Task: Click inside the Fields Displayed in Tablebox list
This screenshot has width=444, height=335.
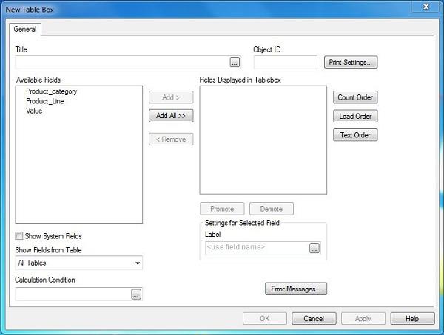Action: [263, 140]
